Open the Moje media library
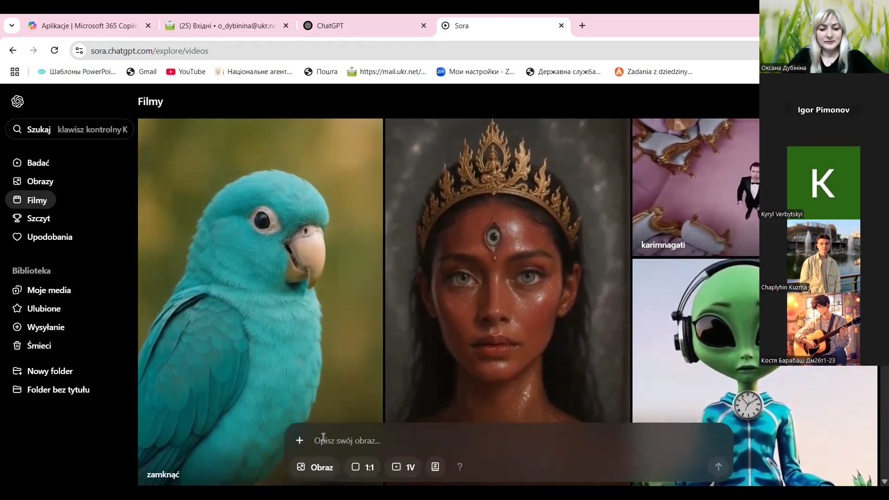Image resolution: width=889 pixels, height=500 pixels. click(x=49, y=290)
